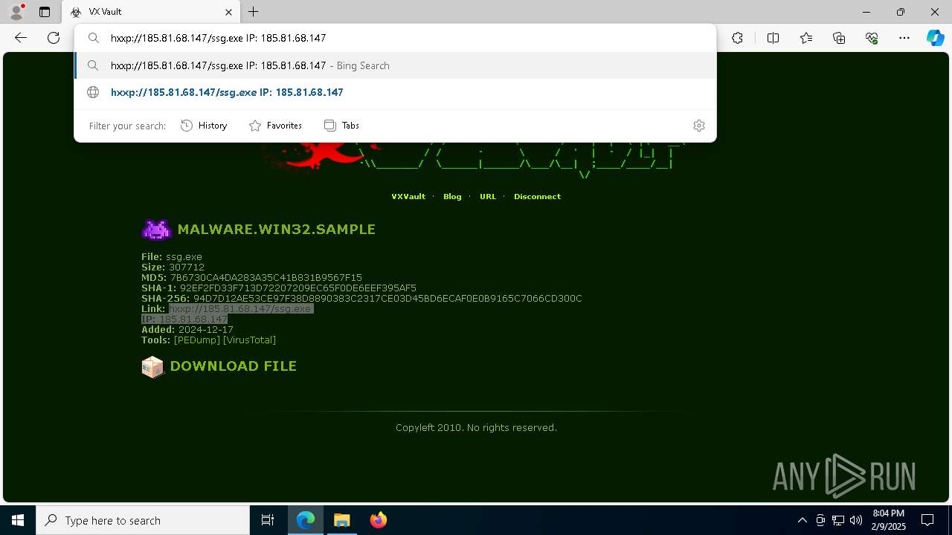This screenshot has width=952, height=535.
Task: Open the PEDump tool link
Action: pyautogui.click(x=197, y=340)
